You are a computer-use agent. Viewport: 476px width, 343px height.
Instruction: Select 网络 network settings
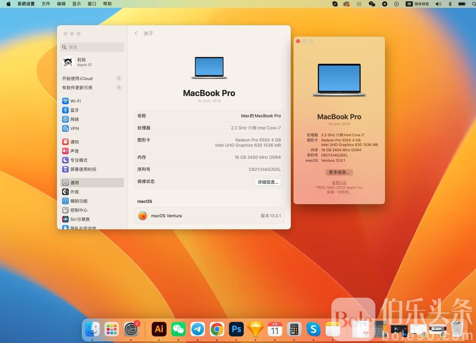(74, 119)
